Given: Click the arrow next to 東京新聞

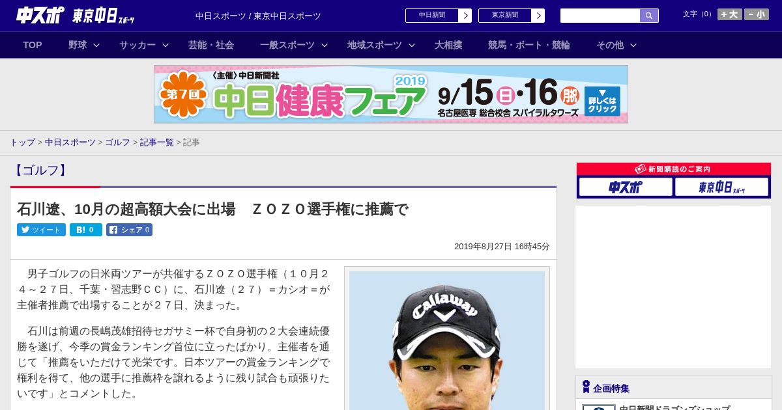Looking at the screenshot, I should pyautogui.click(x=538, y=16).
